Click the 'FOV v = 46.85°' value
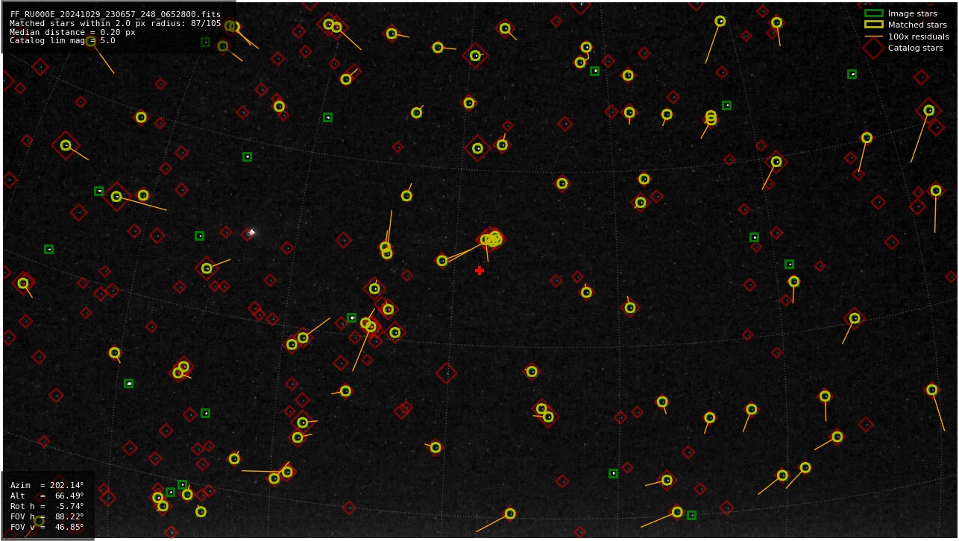Image resolution: width=959 pixels, height=541 pixels. tap(47, 527)
